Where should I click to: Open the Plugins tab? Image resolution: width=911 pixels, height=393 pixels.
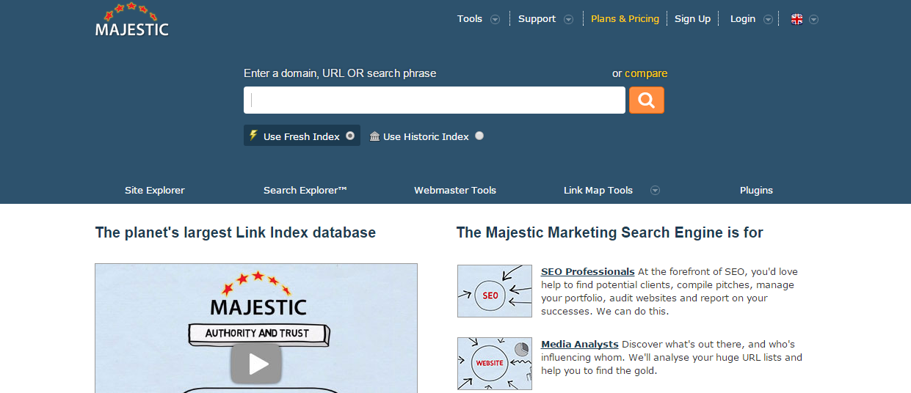click(x=756, y=191)
